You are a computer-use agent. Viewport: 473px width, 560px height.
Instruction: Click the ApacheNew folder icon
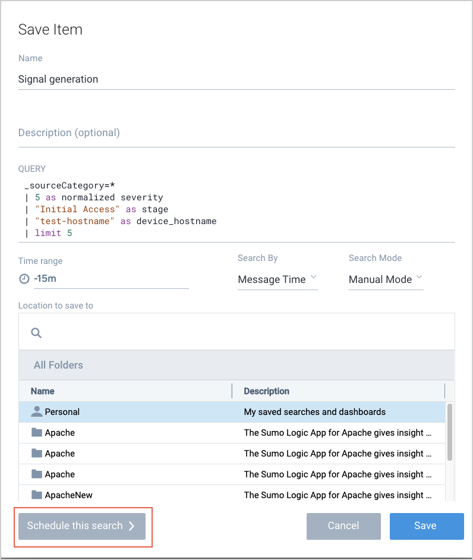pyautogui.click(x=37, y=495)
